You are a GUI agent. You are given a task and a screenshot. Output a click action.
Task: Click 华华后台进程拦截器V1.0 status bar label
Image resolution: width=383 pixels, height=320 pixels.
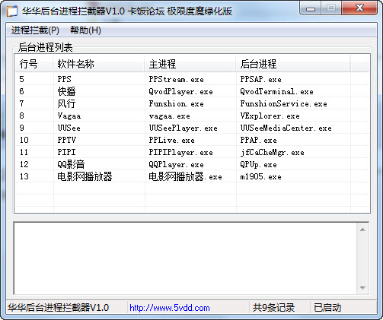[58, 308]
